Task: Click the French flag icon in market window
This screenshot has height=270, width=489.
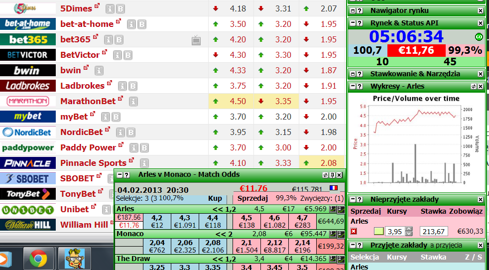Action: pos(334,188)
